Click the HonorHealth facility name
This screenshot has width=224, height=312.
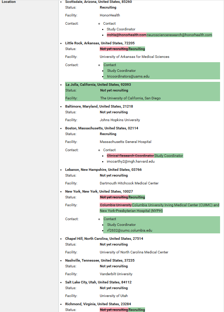(x=110, y=15)
